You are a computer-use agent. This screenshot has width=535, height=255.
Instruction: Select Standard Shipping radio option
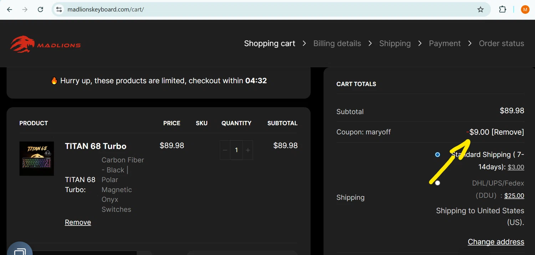(x=438, y=155)
